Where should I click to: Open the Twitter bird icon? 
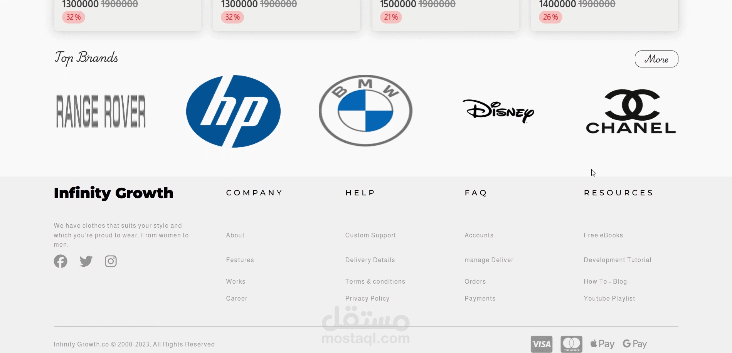pyautogui.click(x=86, y=261)
